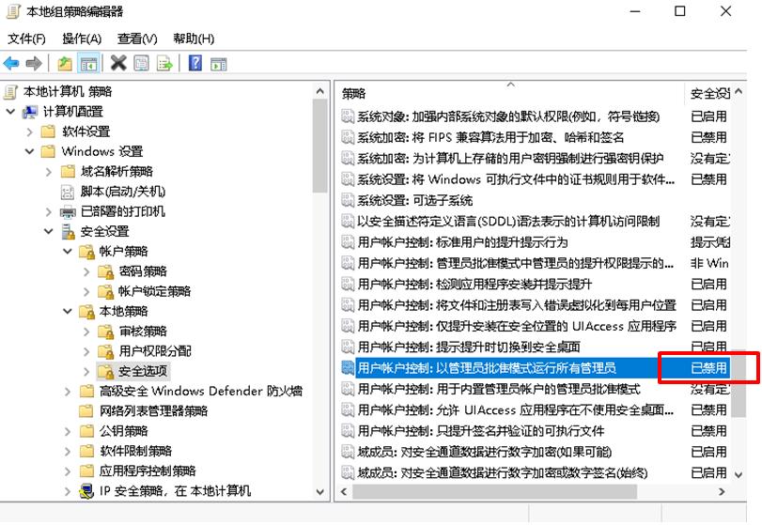Click the 安全设置 node icon
This screenshot has height=525, width=762.
[68, 232]
